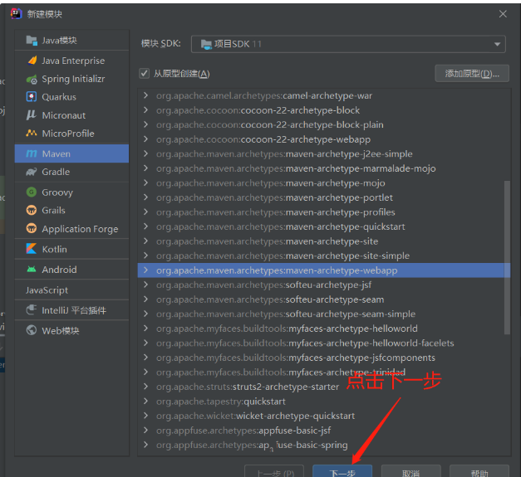Click the Maven m icon
521x477 pixels.
pos(32,153)
